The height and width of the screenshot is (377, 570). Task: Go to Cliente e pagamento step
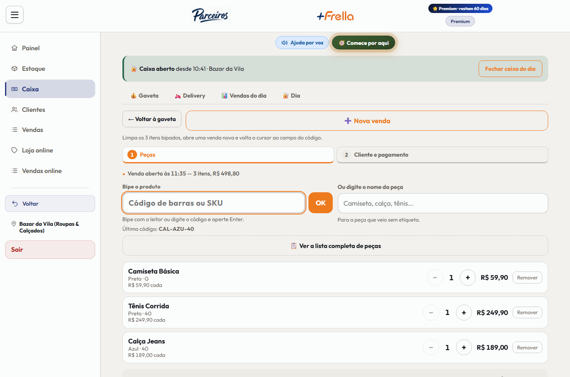tap(442, 155)
